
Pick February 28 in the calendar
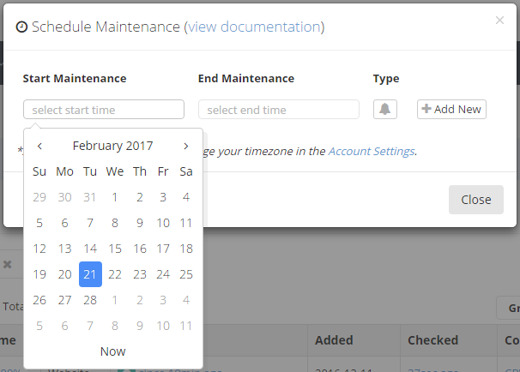pyautogui.click(x=90, y=300)
